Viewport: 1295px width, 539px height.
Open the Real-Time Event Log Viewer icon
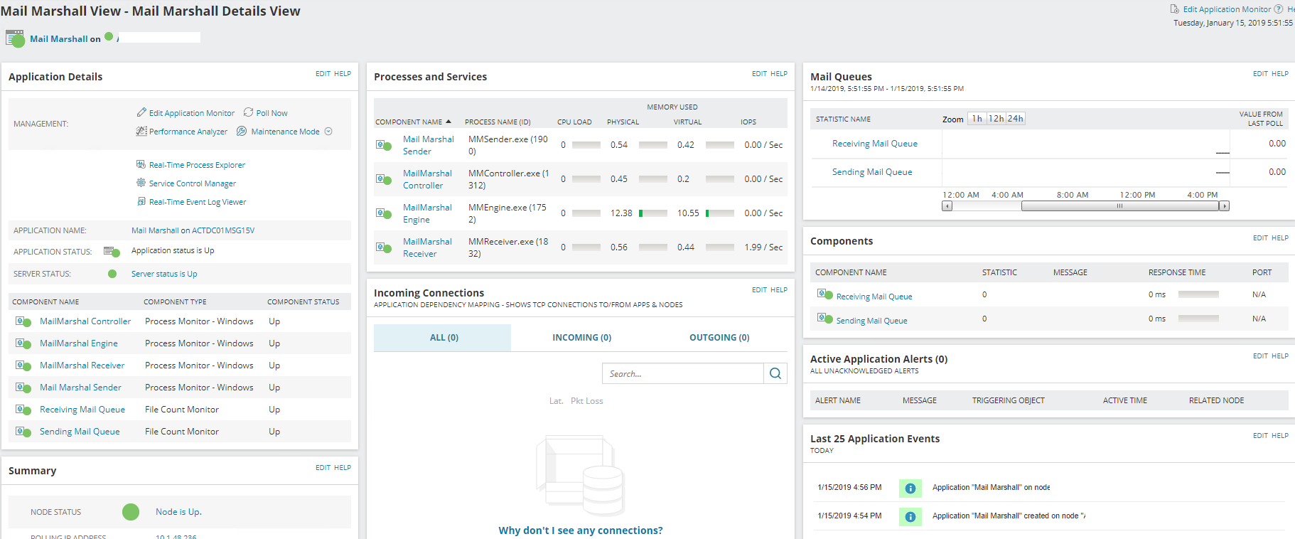[x=141, y=201]
